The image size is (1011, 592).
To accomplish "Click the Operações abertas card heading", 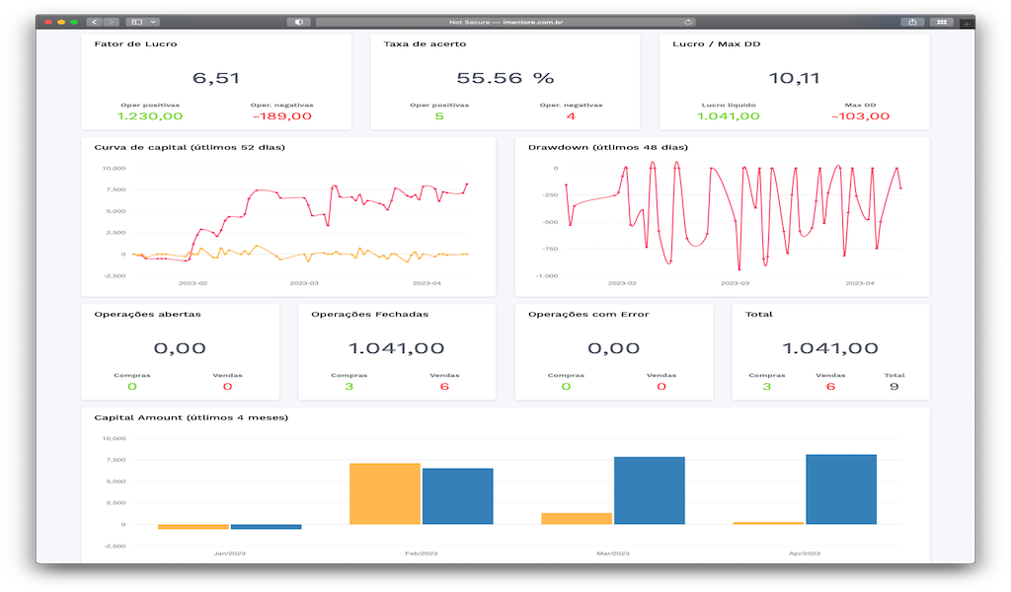I will (x=148, y=315).
